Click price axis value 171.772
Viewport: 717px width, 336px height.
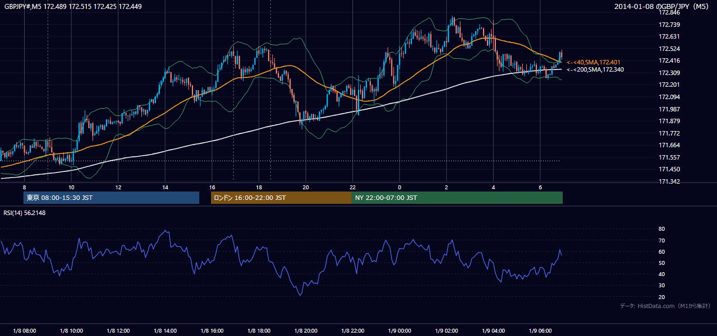point(669,133)
